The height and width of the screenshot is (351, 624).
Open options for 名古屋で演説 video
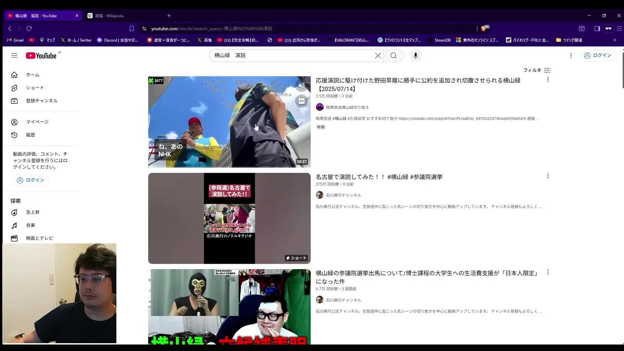pyautogui.click(x=547, y=176)
